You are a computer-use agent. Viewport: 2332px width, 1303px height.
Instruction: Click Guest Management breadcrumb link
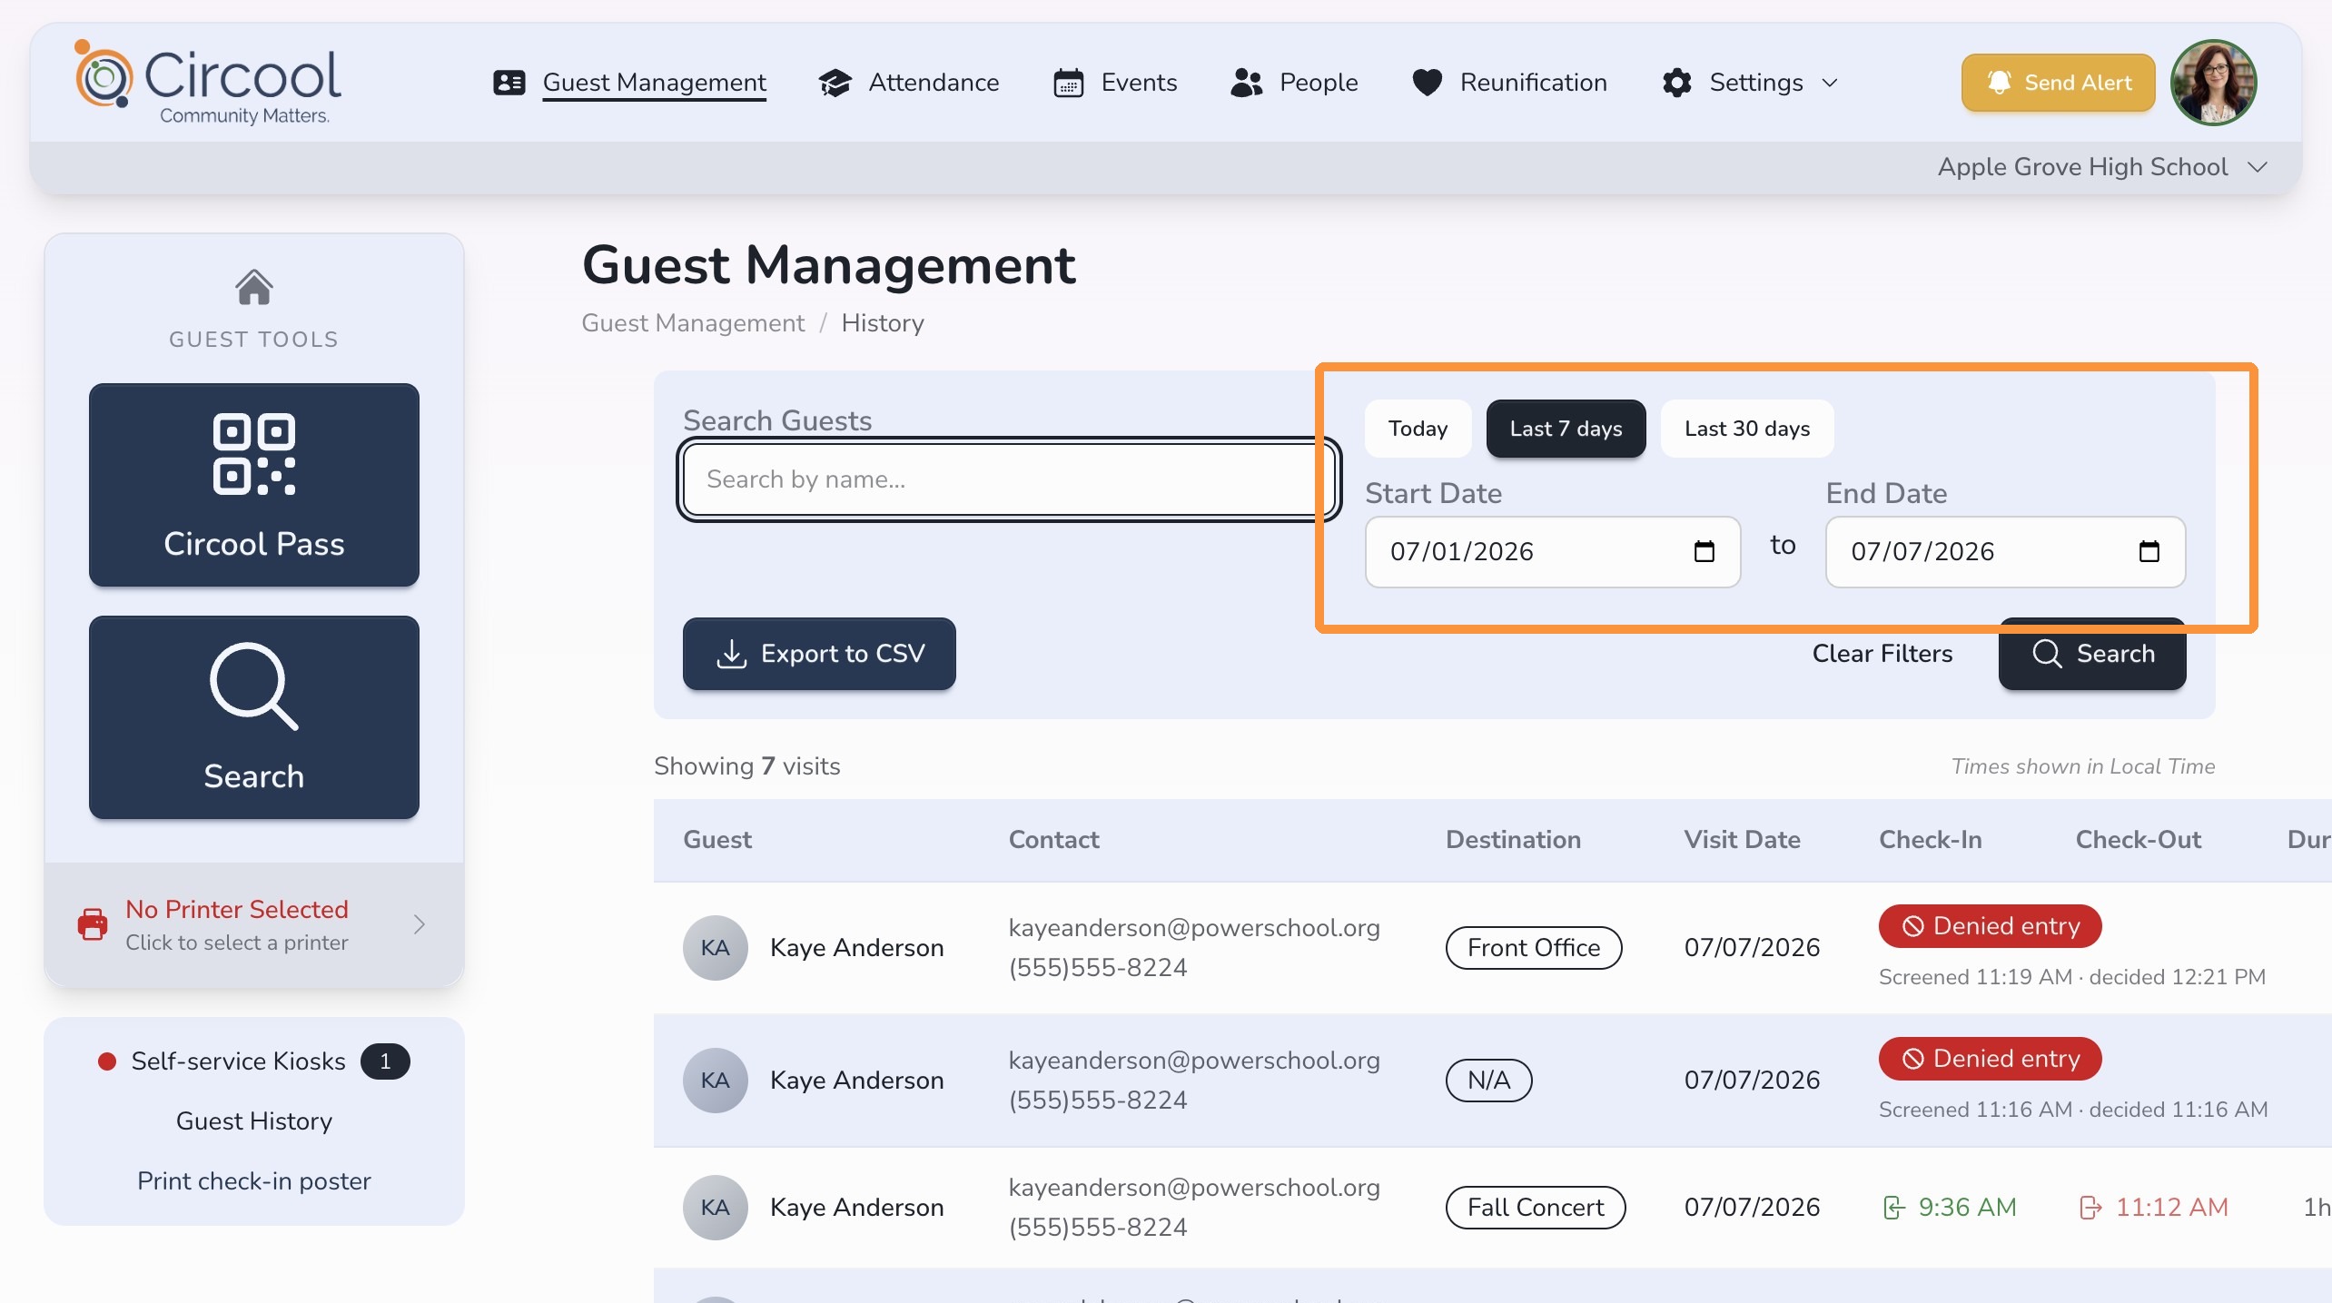click(x=693, y=323)
